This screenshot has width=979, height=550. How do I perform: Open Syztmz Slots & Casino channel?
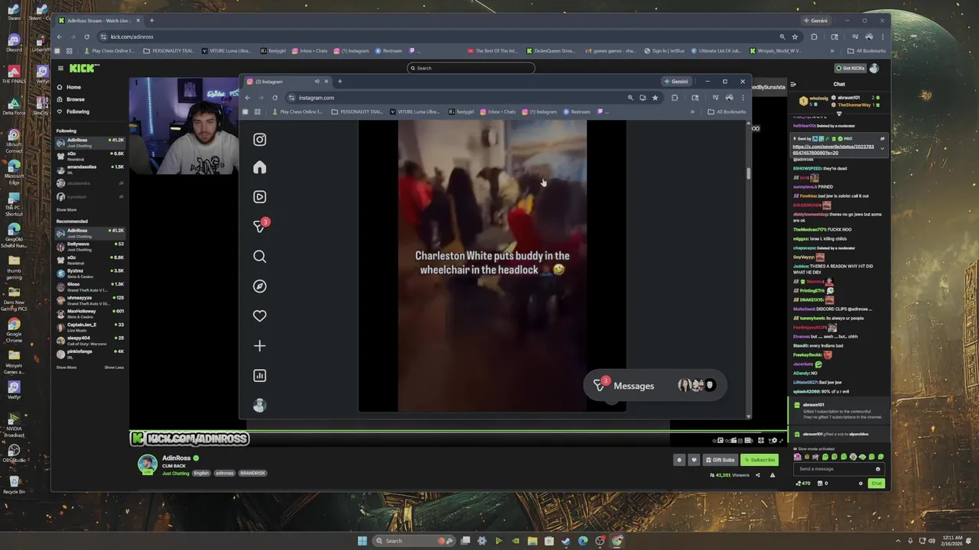tap(89, 272)
